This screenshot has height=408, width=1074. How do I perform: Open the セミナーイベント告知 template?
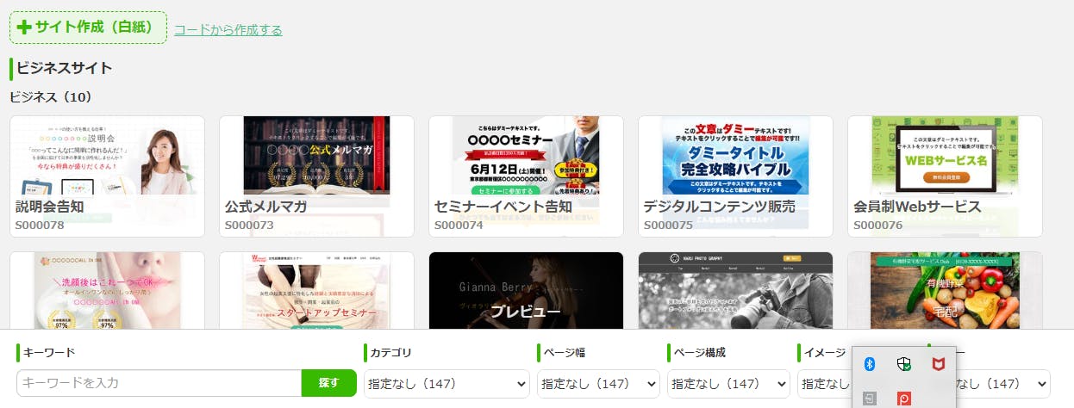click(x=526, y=176)
